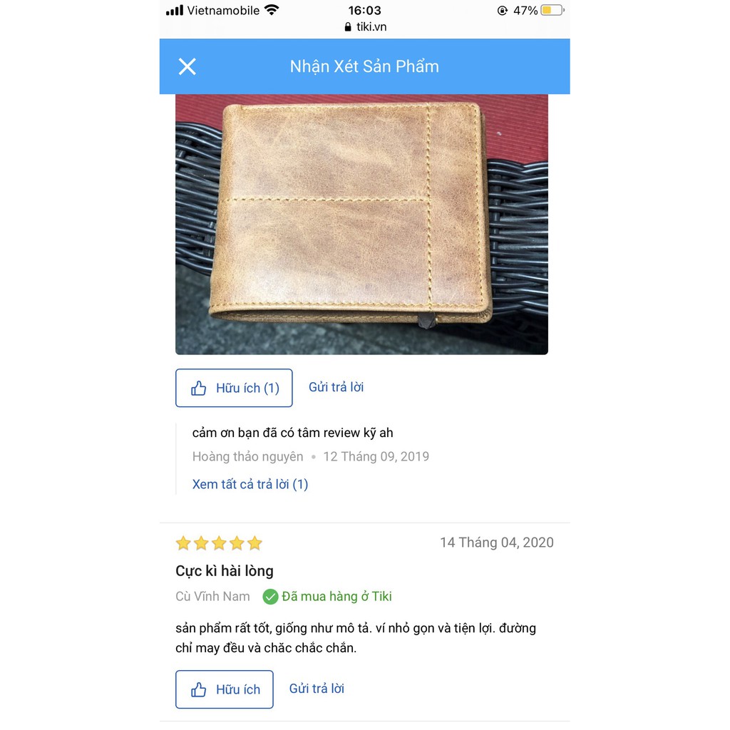The image size is (730, 730).
Task: Click the five-star rating of Cù Vĩnh Nam's review
Action: pos(219,543)
